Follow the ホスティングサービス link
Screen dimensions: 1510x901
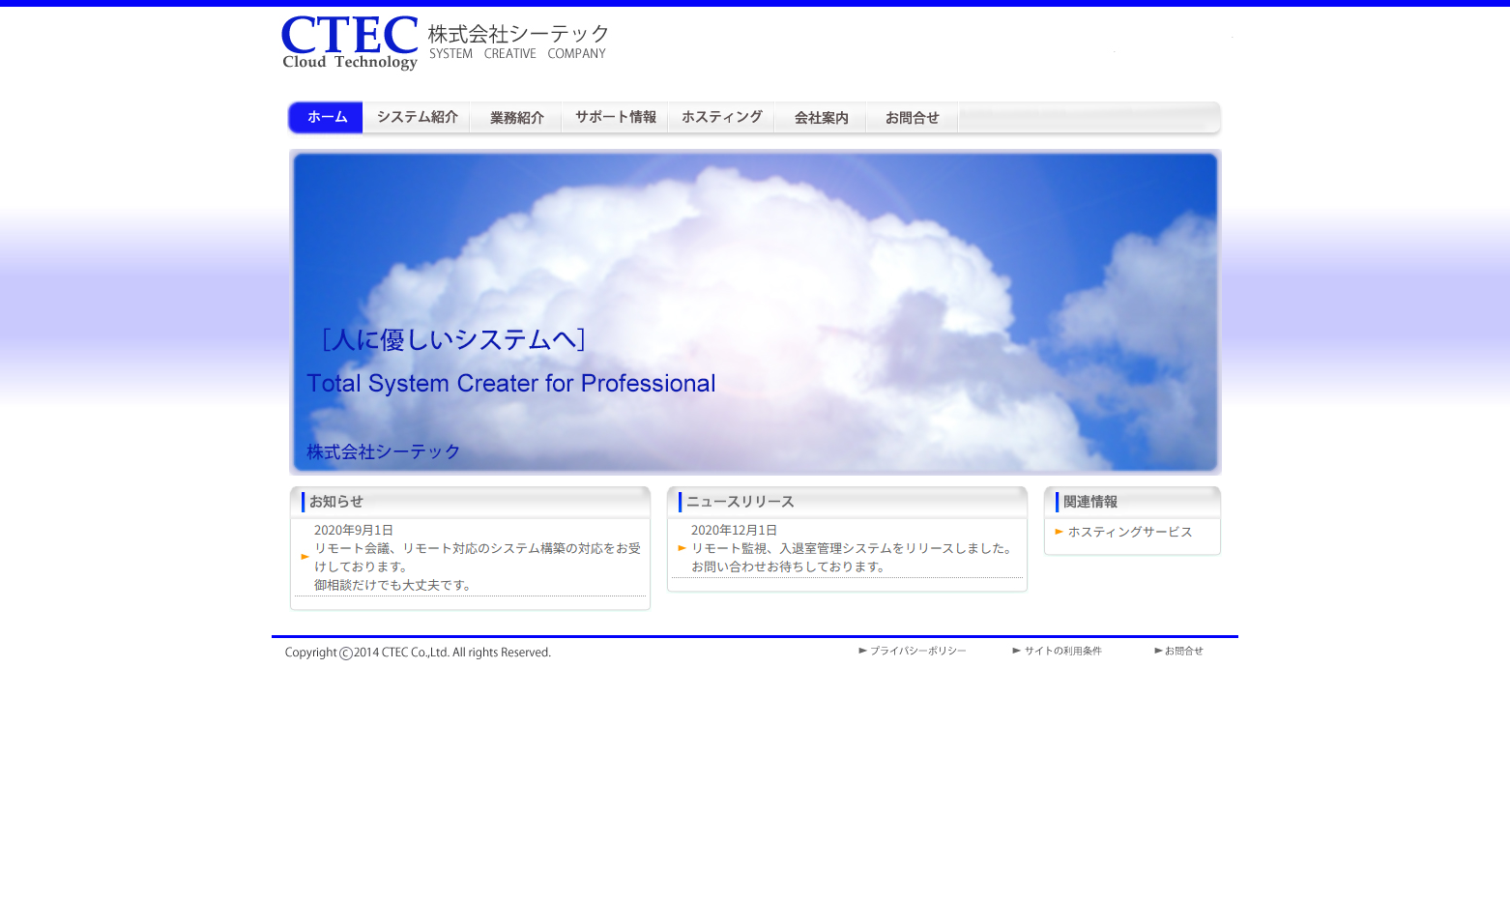tap(1131, 532)
